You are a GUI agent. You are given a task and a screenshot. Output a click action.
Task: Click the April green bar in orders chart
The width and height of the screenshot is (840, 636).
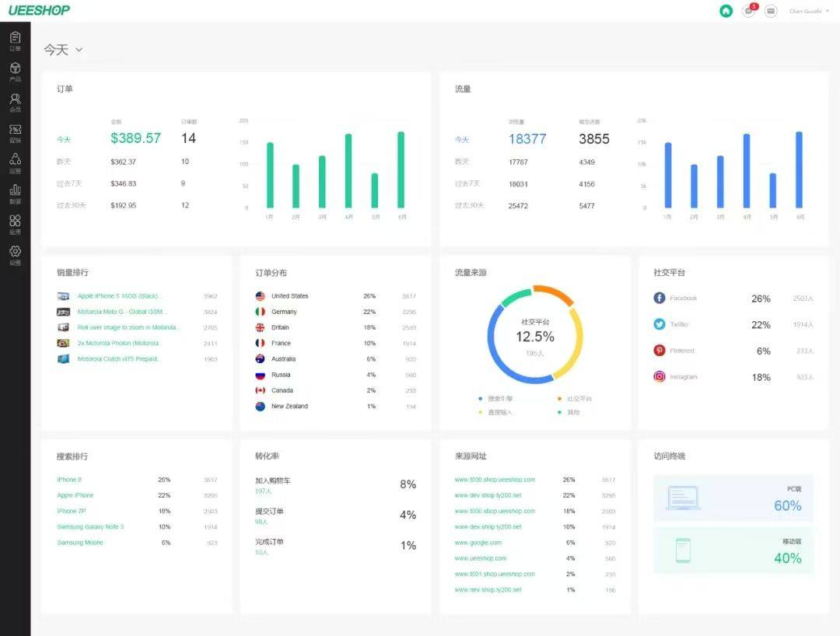coord(348,170)
